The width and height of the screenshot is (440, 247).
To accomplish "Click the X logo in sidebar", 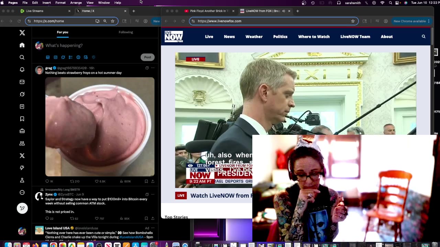I will click(22, 33).
